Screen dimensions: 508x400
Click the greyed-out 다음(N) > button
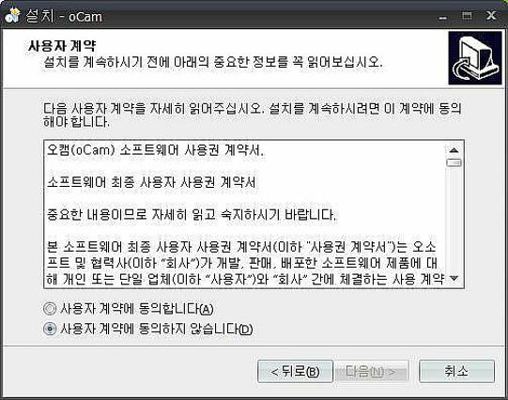371,371
